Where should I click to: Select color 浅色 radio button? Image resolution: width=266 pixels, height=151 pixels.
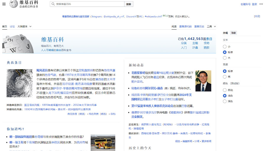(225, 96)
